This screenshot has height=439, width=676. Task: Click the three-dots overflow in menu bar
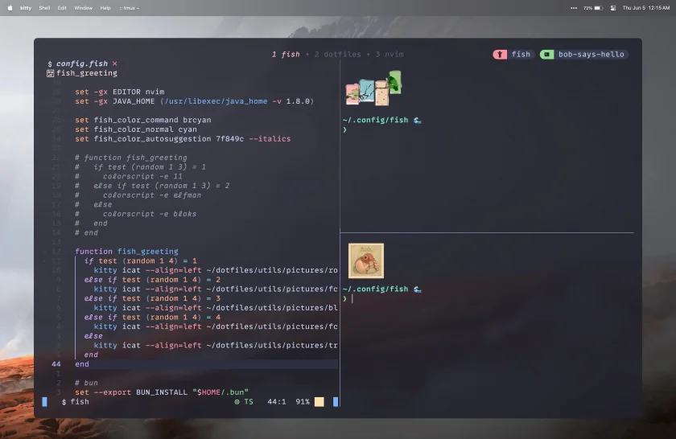click(x=573, y=8)
